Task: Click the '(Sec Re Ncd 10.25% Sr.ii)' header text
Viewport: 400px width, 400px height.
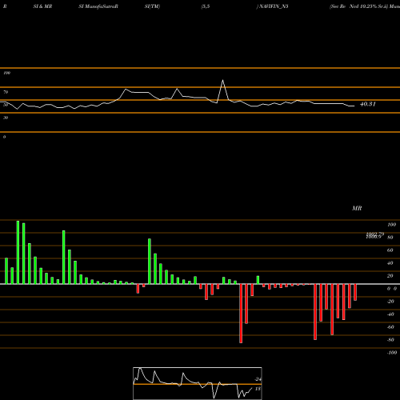Action: [x=358, y=6]
